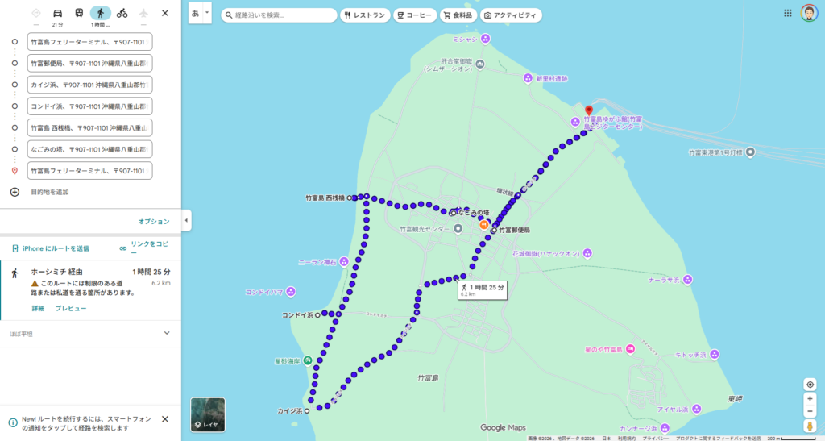Click the add destination plus icon
This screenshot has height=441, width=825.
15,192
